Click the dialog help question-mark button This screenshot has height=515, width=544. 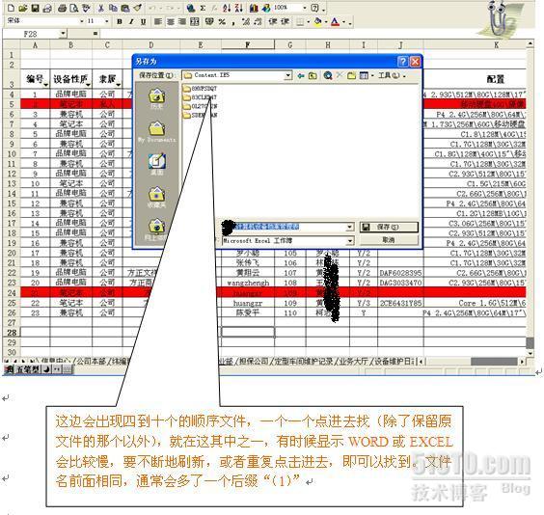pyautogui.click(x=402, y=62)
